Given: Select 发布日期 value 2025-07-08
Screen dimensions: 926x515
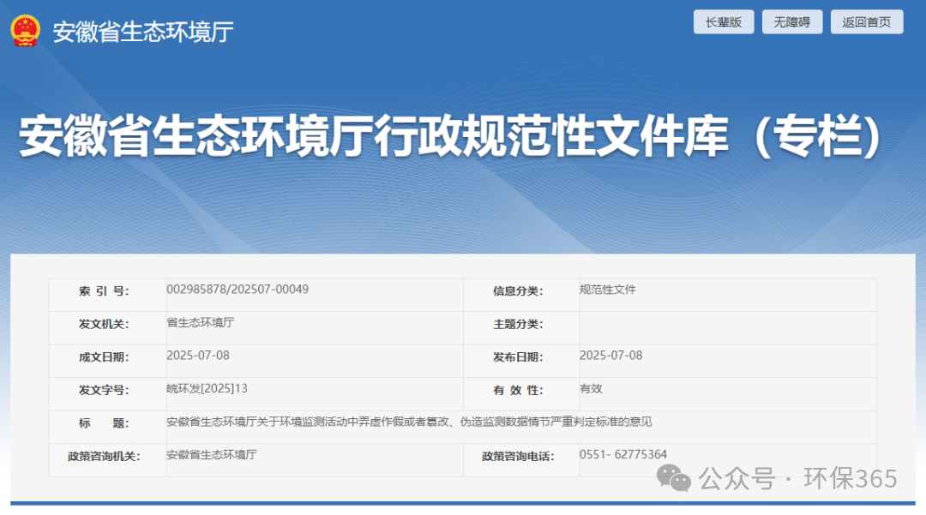Looking at the screenshot, I should (x=610, y=355).
